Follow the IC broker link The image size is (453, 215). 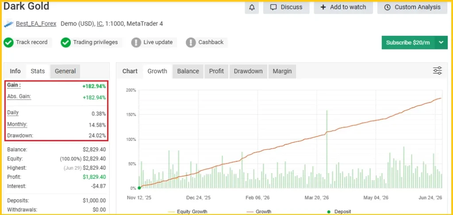point(100,24)
